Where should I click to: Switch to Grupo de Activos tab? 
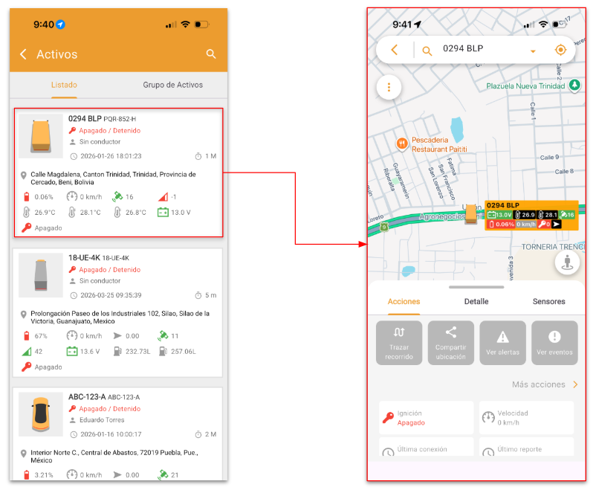(x=173, y=85)
